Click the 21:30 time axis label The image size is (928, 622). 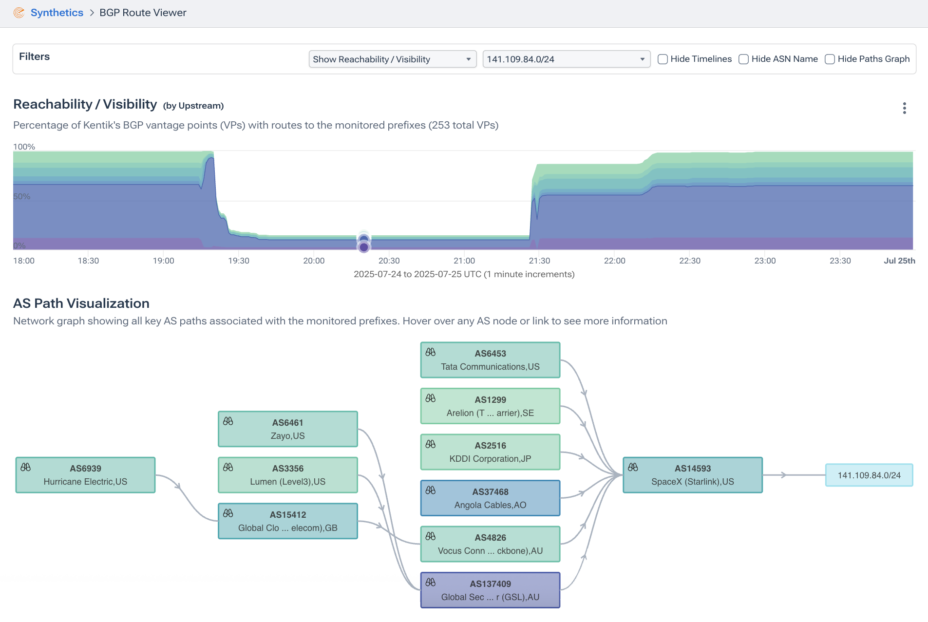539,261
